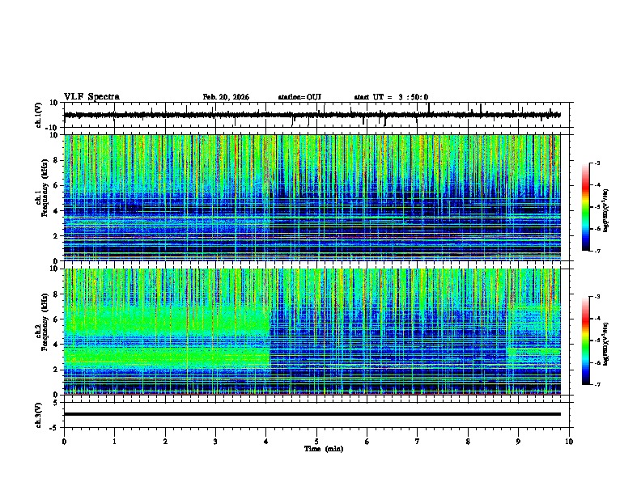641x495 pixels.
Task: Click the "-3" label on the ch.2 color bar
Action: click(x=596, y=297)
